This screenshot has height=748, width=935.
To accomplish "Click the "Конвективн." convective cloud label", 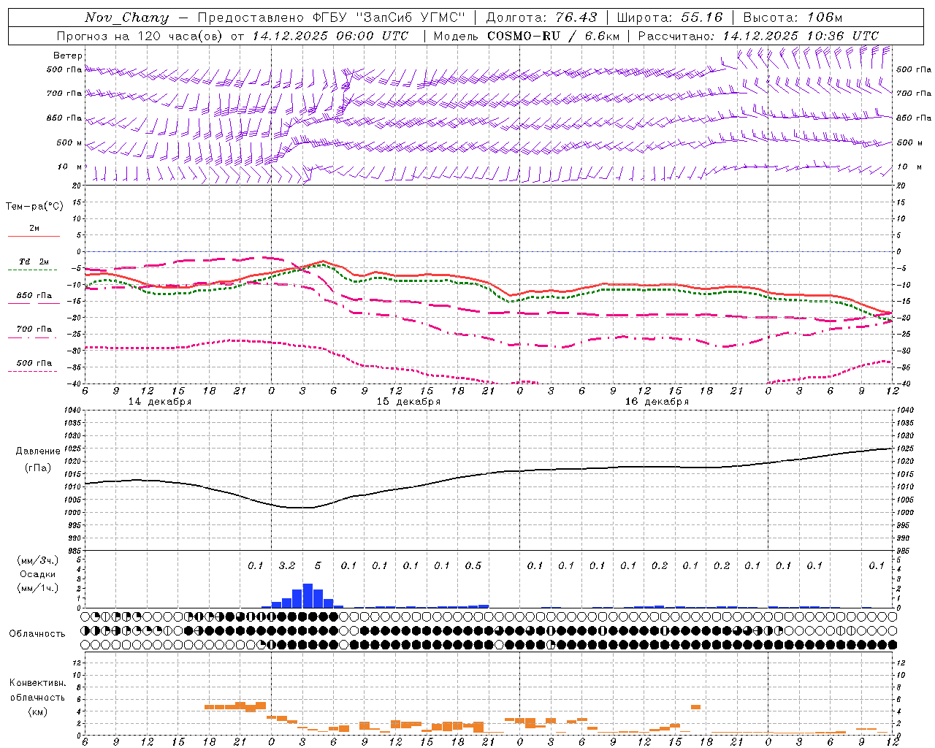I will coord(38,683).
